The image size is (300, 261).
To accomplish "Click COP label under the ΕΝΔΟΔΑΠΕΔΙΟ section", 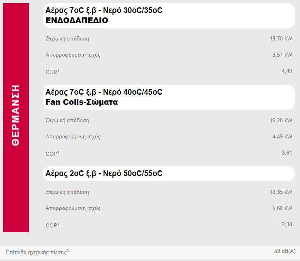I will tap(52, 72).
